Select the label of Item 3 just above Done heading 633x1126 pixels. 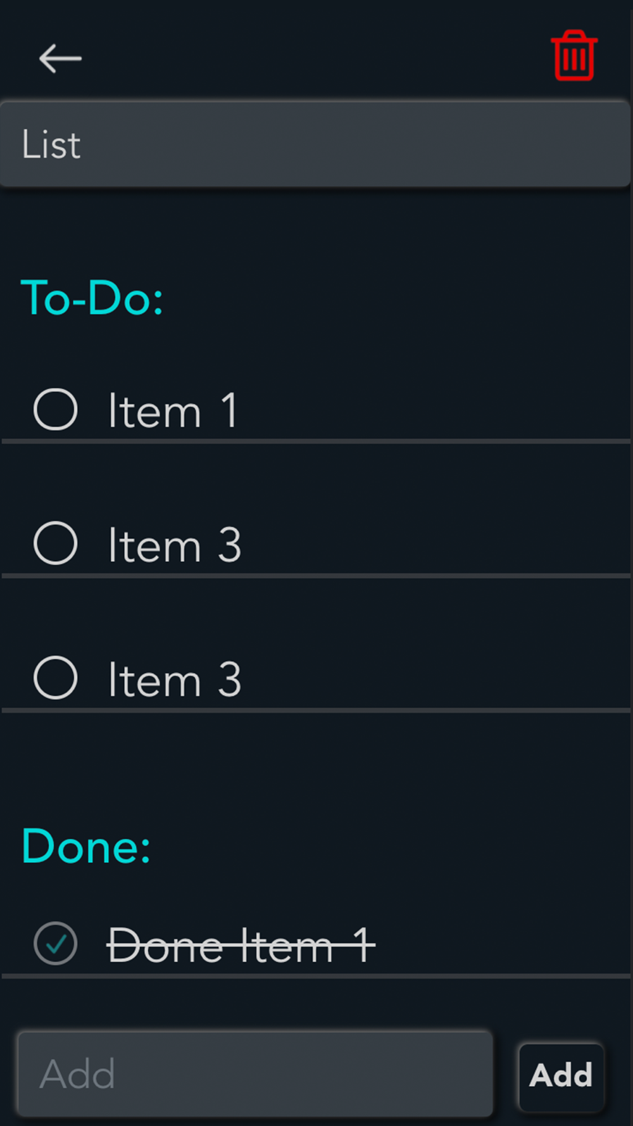tap(175, 680)
